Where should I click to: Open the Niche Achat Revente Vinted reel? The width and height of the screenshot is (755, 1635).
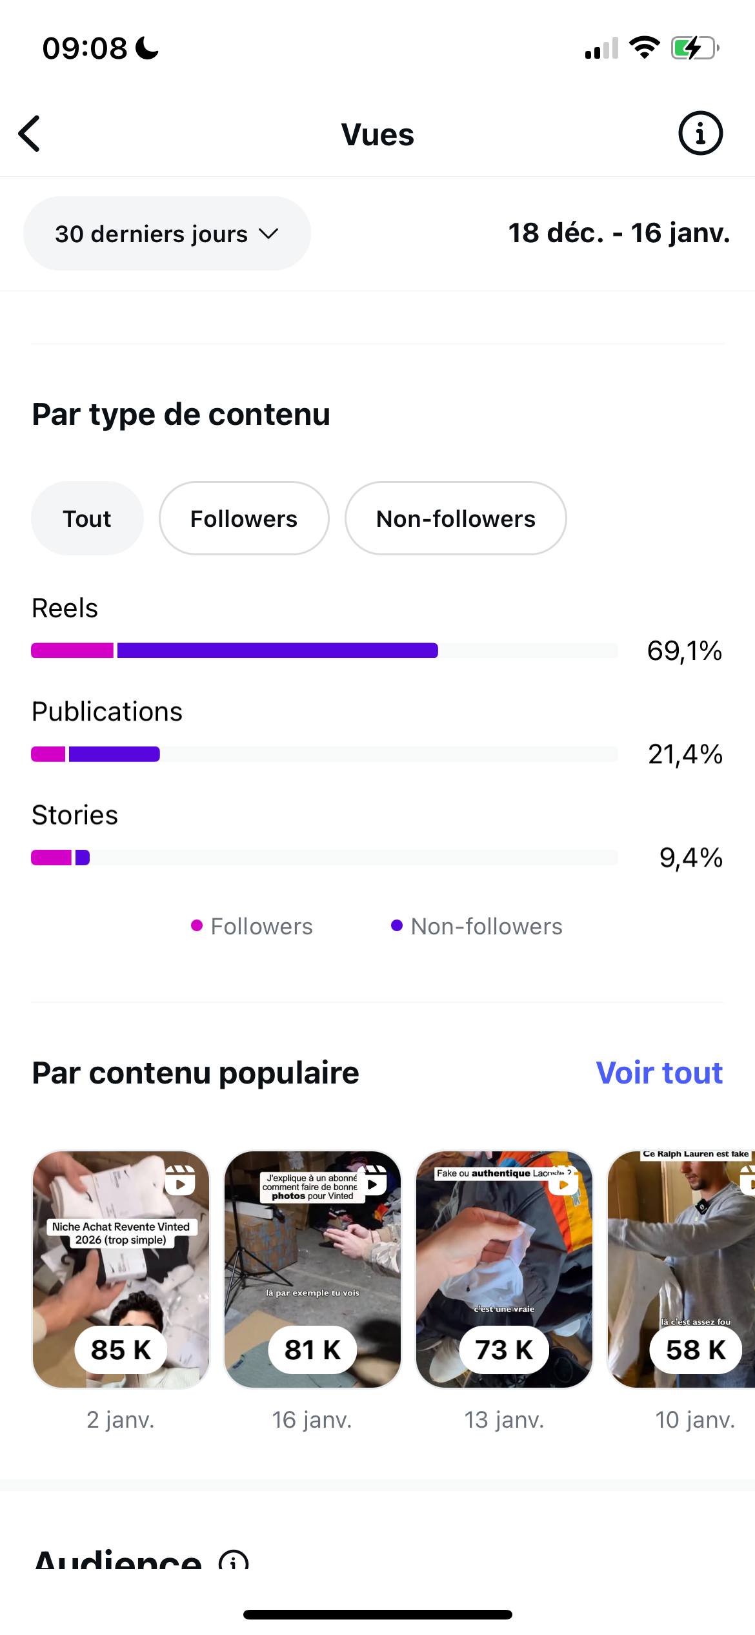point(121,1269)
